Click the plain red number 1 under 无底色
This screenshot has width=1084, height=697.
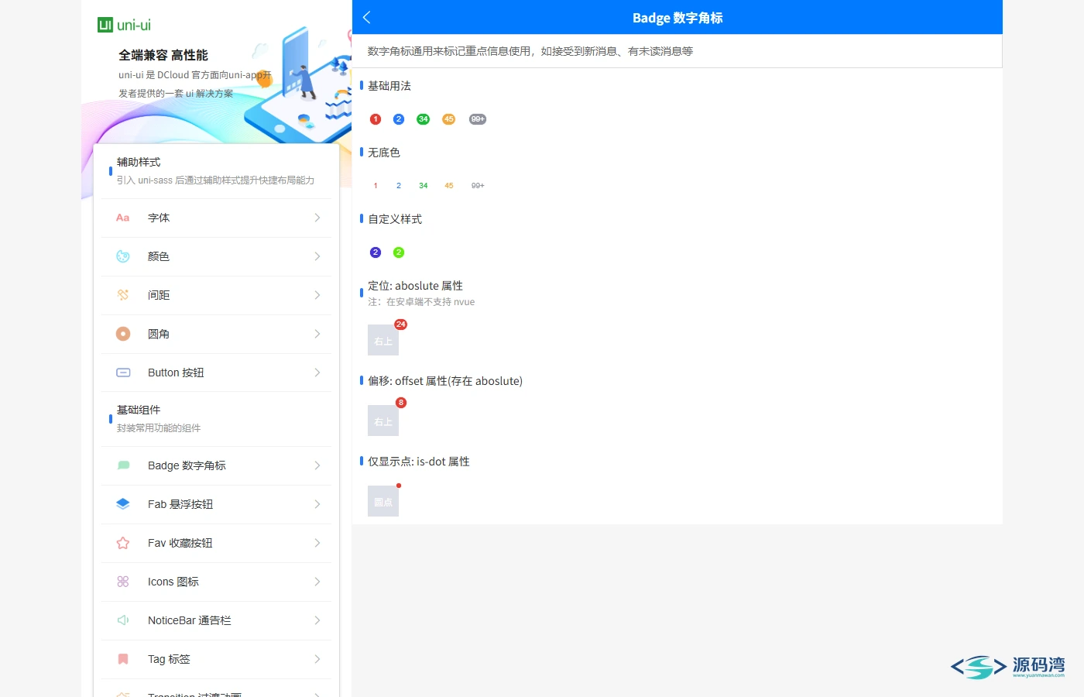pos(376,186)
